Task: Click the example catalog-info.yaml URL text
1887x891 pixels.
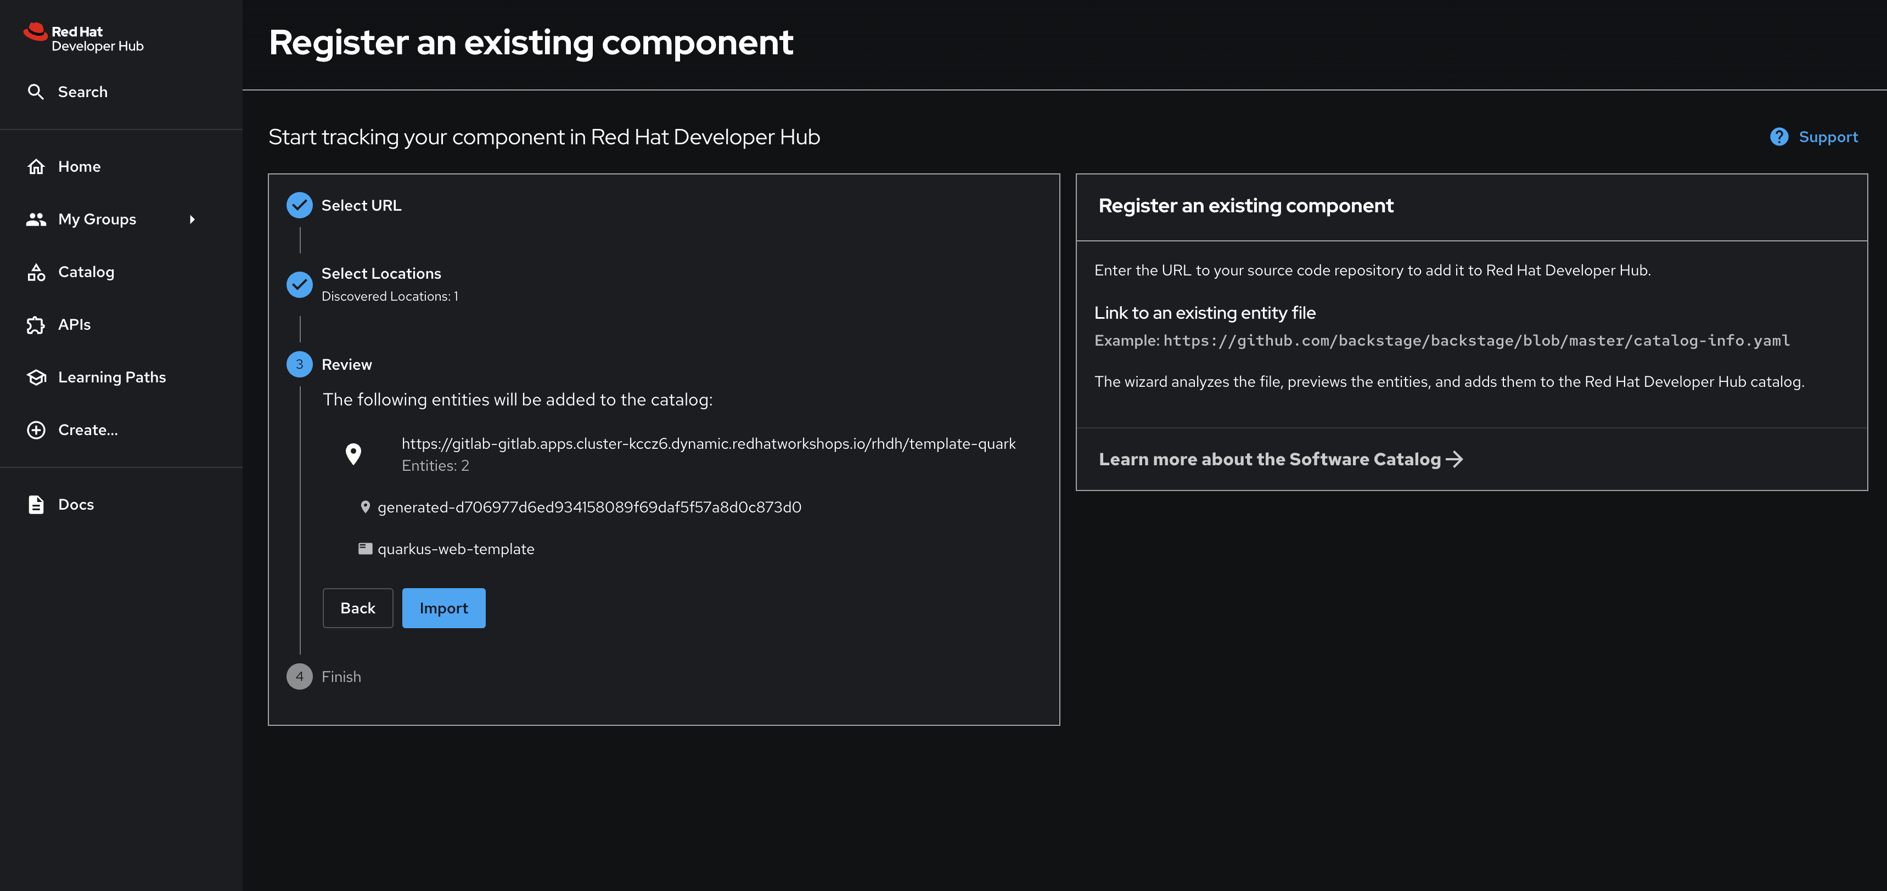Action: click(1476, 341)
